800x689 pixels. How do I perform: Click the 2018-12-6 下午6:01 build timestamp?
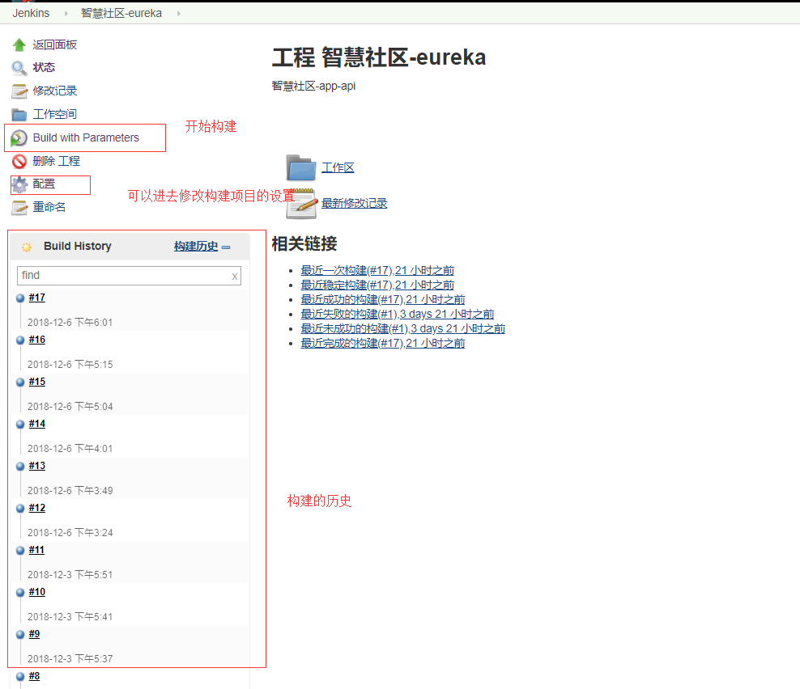click(x=70, y=322)
